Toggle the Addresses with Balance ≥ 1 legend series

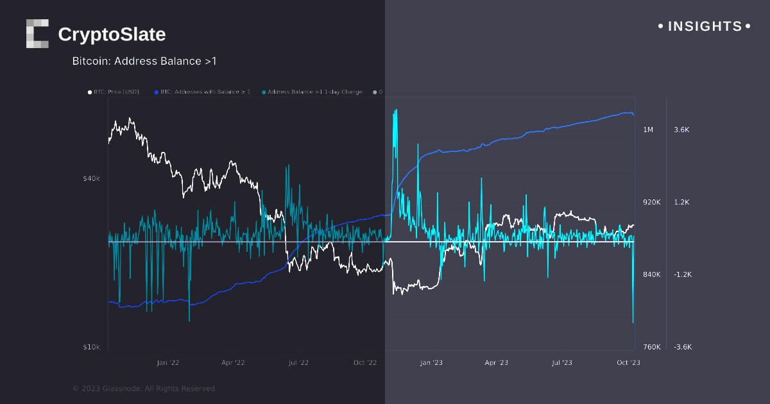point(205,92)
